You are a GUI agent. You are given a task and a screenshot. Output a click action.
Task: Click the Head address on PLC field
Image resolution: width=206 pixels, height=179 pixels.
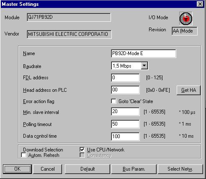125,90
